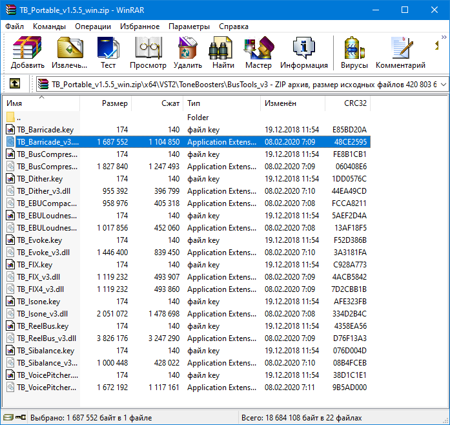Click the Добавить (Add) toolbar icon

[x=28, y=47]
